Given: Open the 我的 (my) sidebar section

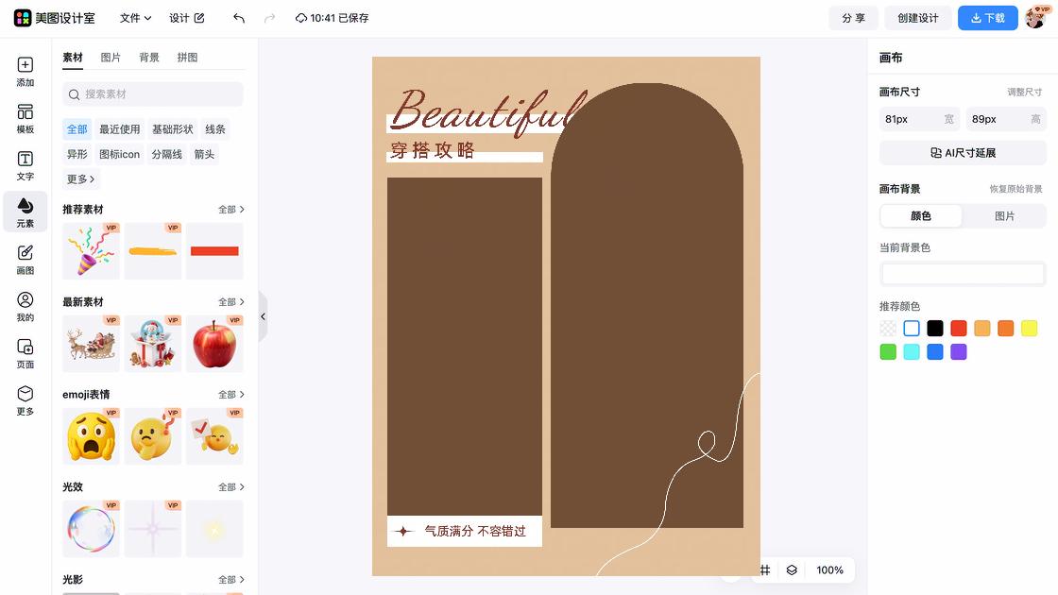Looking at the screenshot, I should pyautogui.click(x=25, y=307).
